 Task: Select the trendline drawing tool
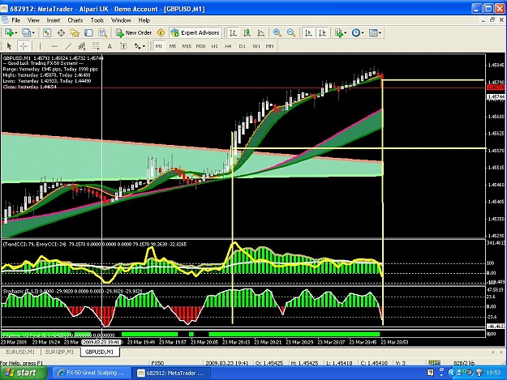tap(68, 46)
